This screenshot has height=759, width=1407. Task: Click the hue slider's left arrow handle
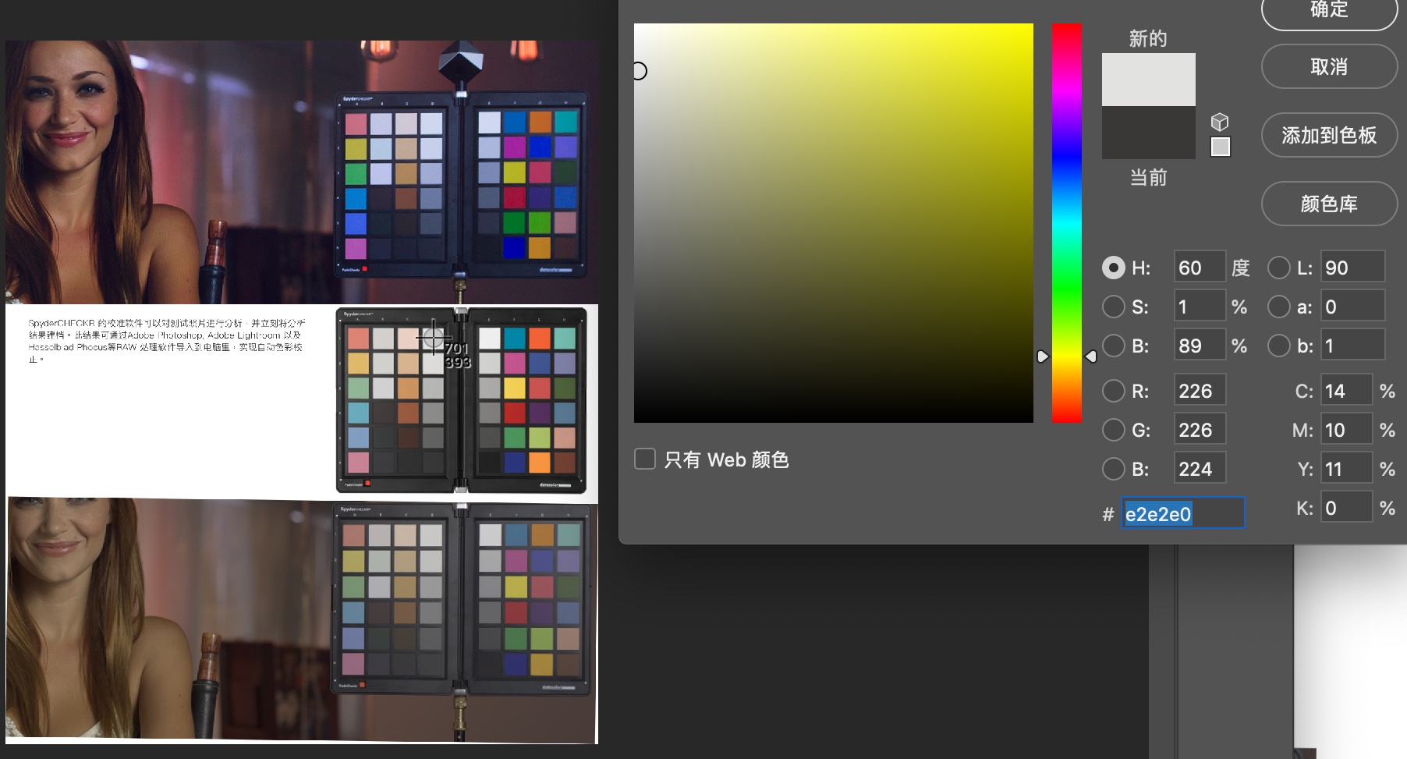pos(1043,356)
